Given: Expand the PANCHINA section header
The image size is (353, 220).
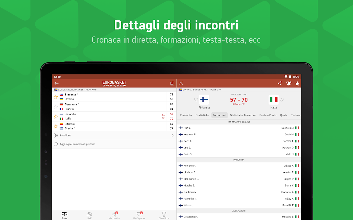Looking at the screenshot, I should (x=239, y=159).
